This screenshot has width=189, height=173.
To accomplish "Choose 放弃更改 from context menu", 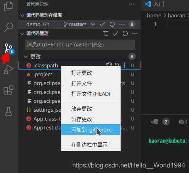I will coord(91,109).
